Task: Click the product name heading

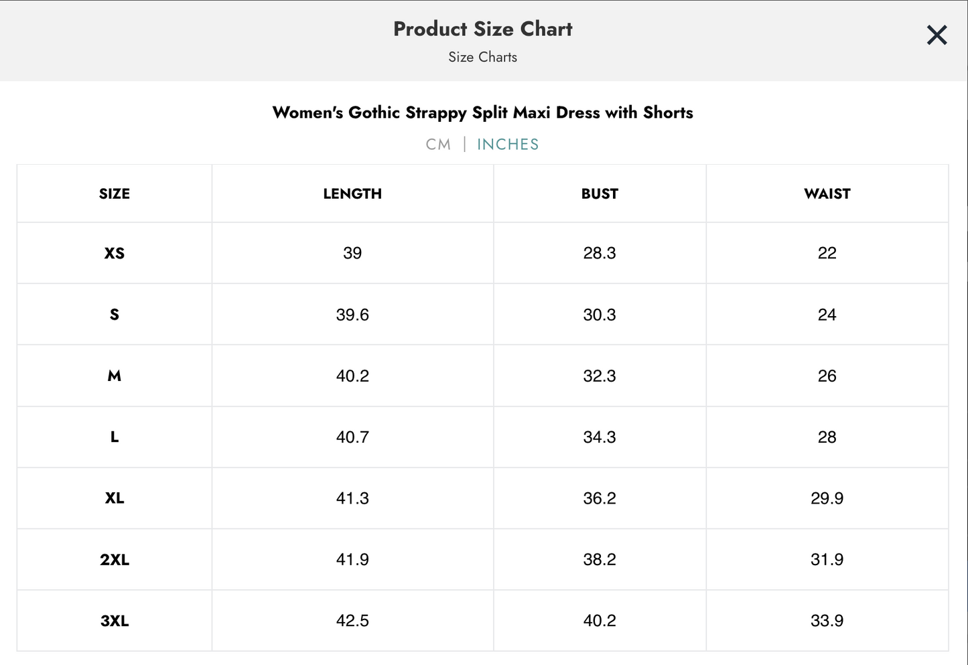Action: click(483, 113)
